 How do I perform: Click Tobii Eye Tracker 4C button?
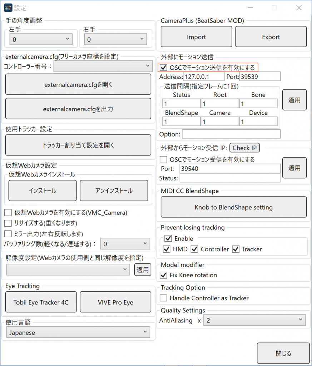[41, 302]
